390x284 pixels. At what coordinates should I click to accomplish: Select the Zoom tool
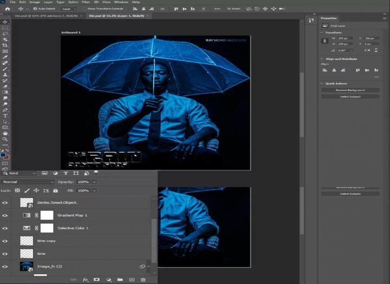[x=5, y=139]
